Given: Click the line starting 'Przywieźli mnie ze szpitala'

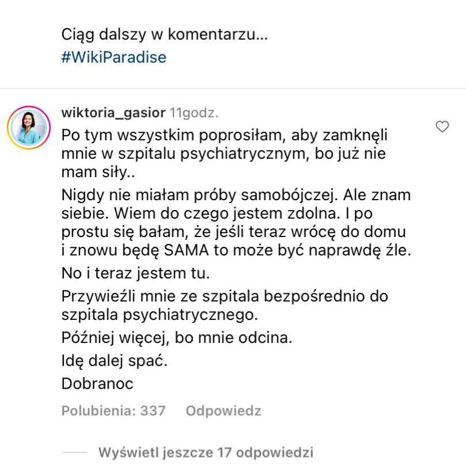Looking at the screenshot, I should [225, 298].
